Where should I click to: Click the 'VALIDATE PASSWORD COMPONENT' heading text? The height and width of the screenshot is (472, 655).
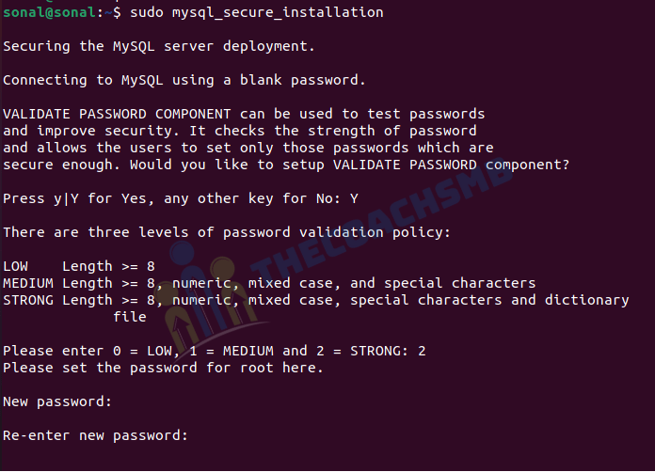click(x=117, y=114)
